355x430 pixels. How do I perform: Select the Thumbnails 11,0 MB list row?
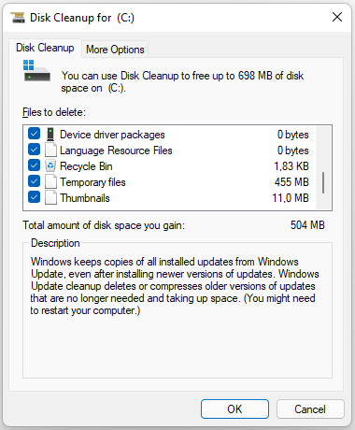[x=168, y=198]
